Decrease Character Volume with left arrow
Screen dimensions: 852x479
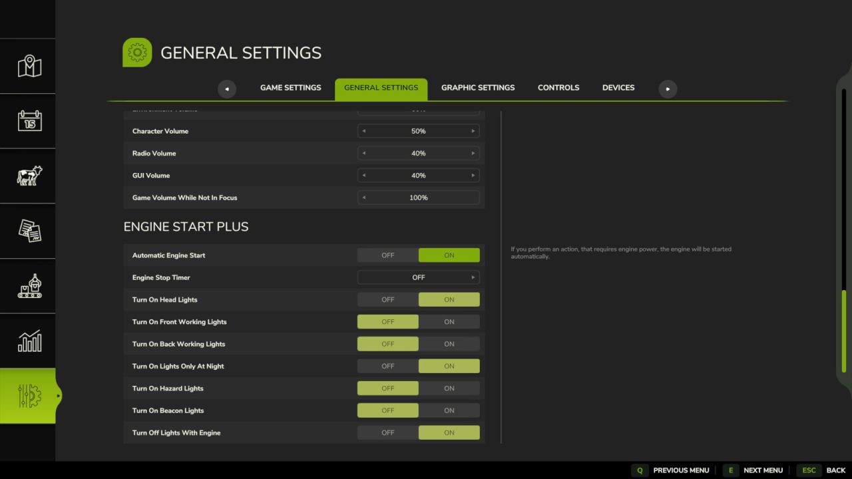click(x=363, y=131)
